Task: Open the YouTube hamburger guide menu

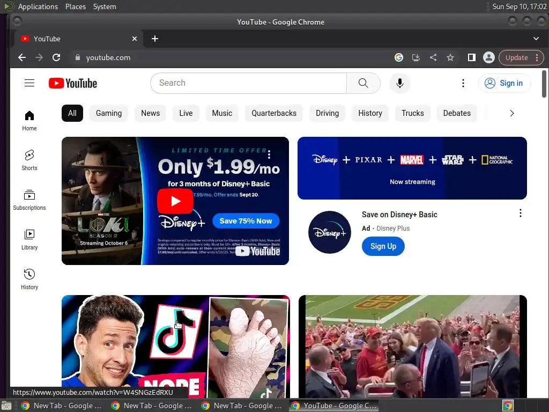Action: tap(29, 83)
